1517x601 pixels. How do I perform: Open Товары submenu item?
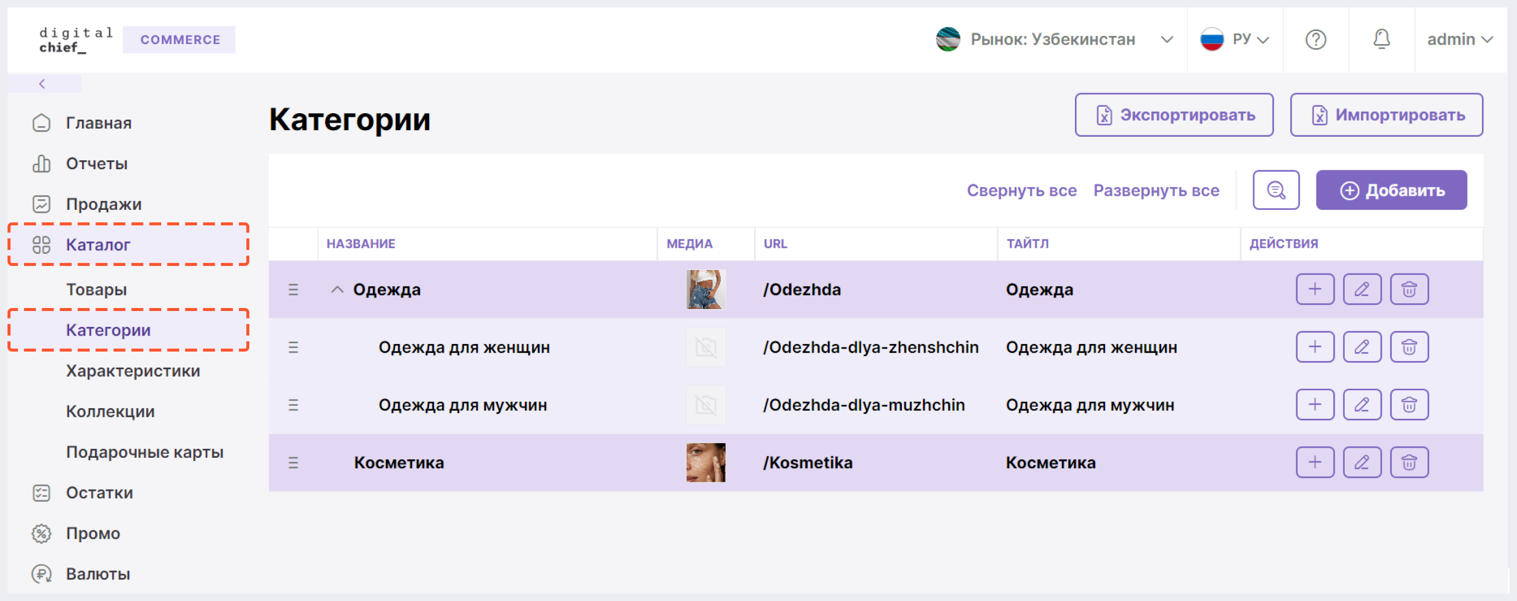point(96,290)
